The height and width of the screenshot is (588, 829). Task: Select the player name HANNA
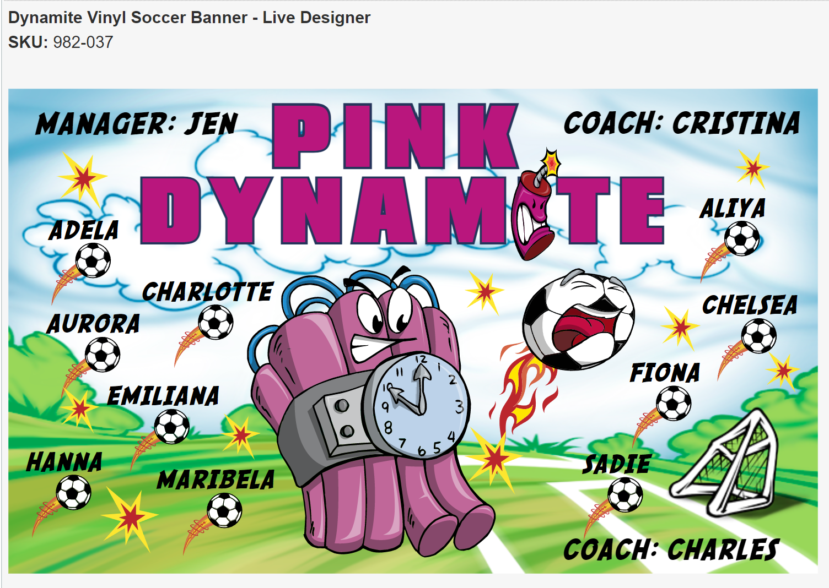click(x=64, y=462)
